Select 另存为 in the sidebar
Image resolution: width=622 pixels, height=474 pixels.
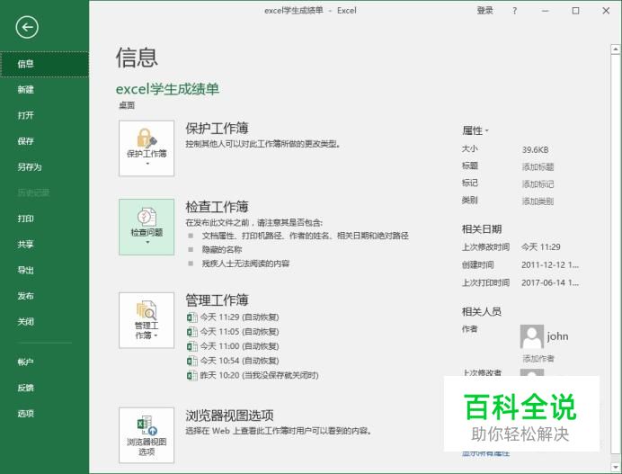tap(44, 166)
